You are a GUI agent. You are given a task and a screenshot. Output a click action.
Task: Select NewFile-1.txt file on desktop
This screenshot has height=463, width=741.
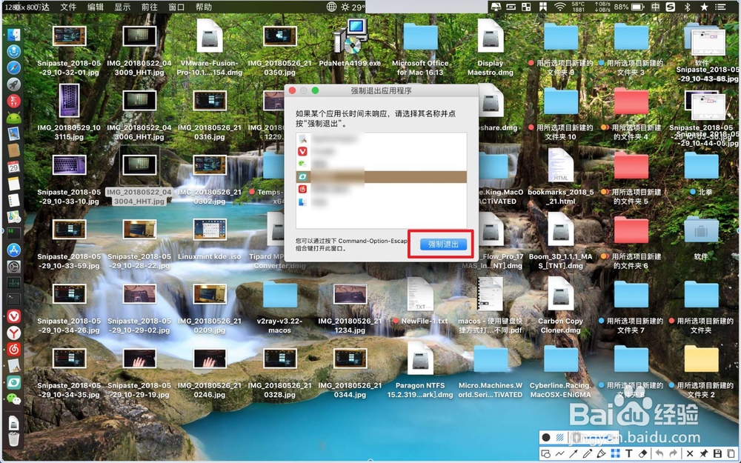click(420, 301)
